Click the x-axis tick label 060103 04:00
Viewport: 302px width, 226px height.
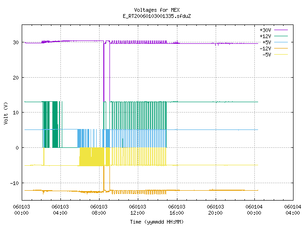click(60, 210)
